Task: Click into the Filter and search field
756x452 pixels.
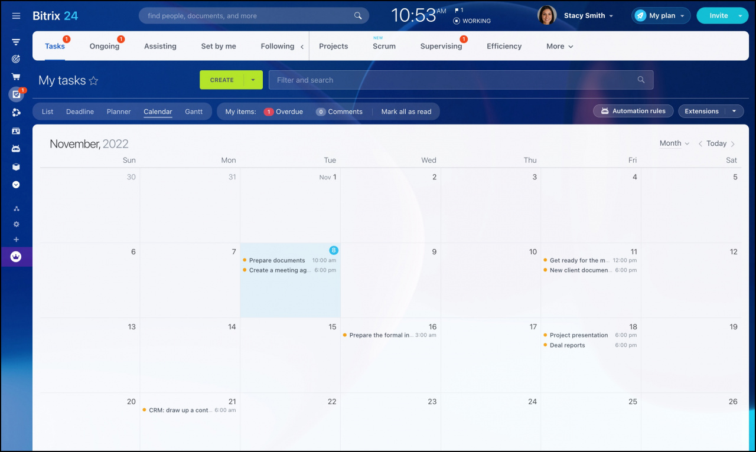Action: coord(461,80)
